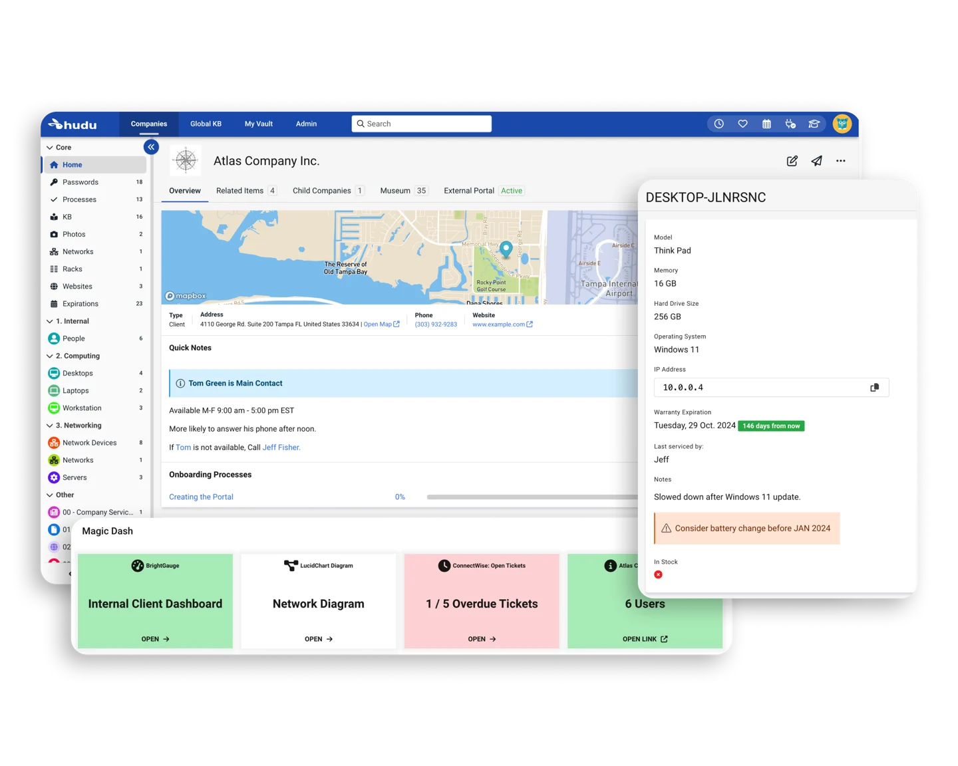
Task: Switch to the Child Companies tab
Action: click(329, 191)
